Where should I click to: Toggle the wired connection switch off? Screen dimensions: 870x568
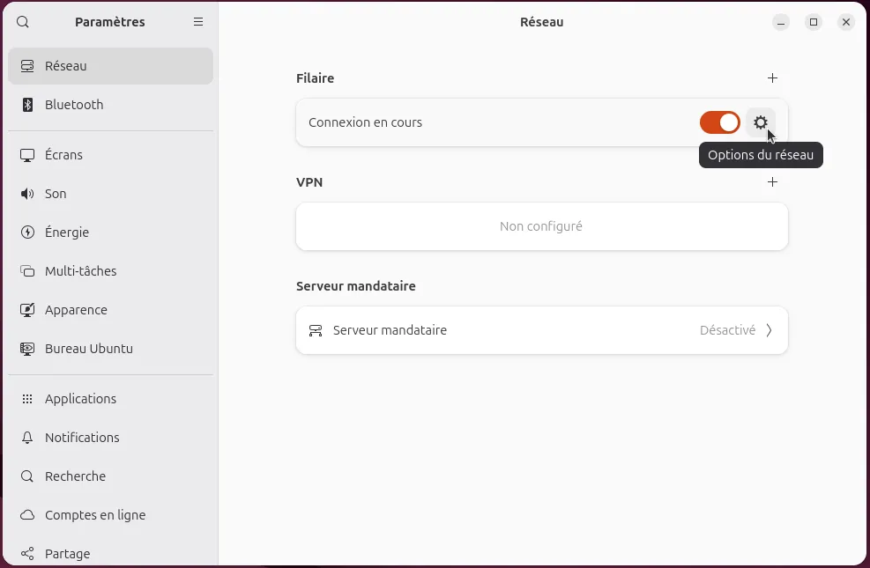tap(720, 122)
